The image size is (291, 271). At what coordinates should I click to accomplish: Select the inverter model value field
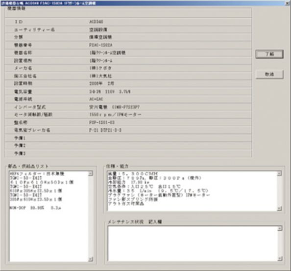coord(170,107)
